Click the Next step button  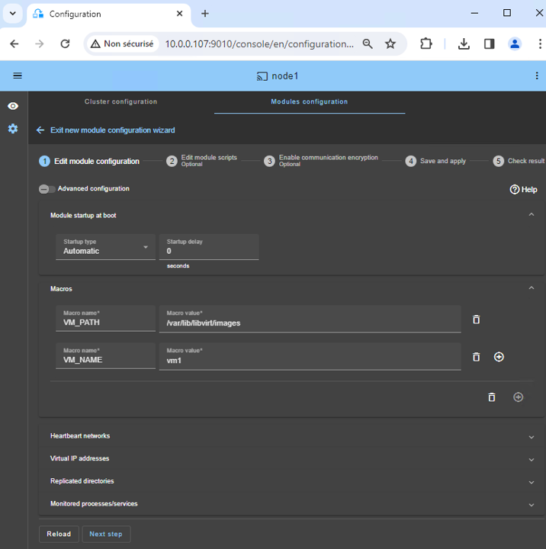pyautogui.click(x=106, y=534)
